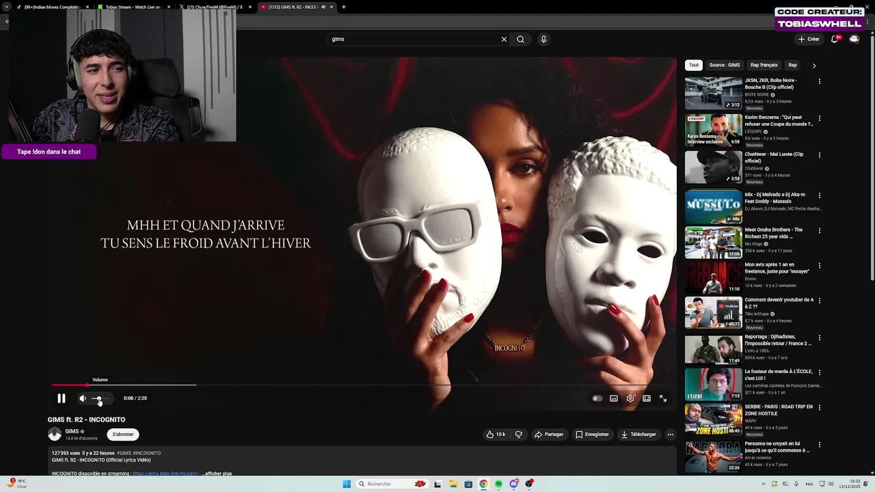
Task: Open the tab search dropdown arrow
Action: click(x=6, y=7)
